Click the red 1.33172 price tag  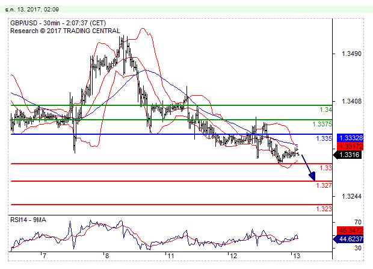[x=350, y=146]
